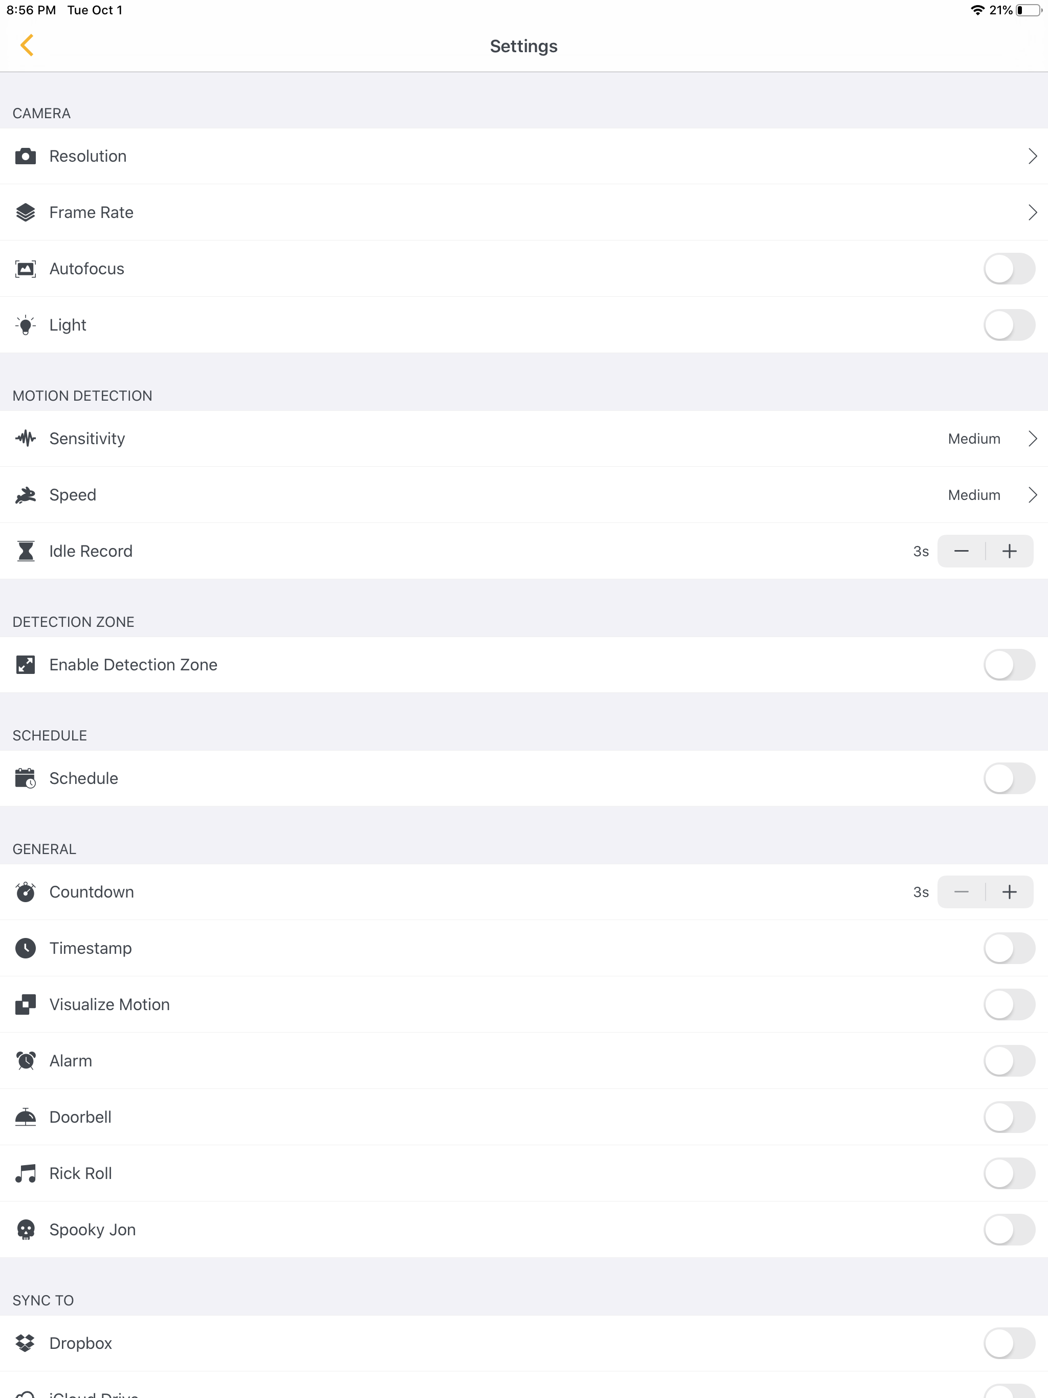Decrease Idle Record with minus button
The width and height of the screenshot is (1048, 1398).
(961, 551)
